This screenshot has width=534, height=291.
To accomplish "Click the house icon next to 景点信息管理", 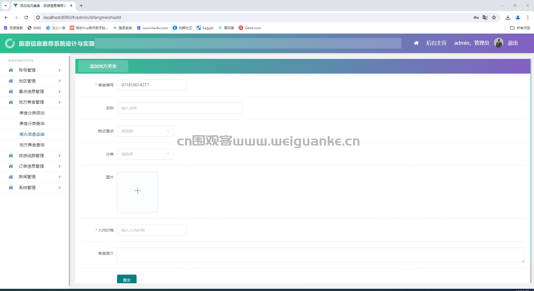I will click(11, 92).
